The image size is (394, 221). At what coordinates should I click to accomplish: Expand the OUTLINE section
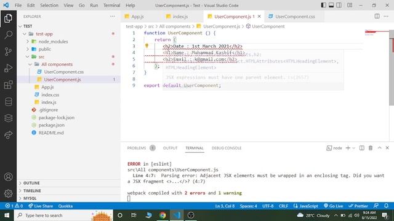[x=68, y=183]
